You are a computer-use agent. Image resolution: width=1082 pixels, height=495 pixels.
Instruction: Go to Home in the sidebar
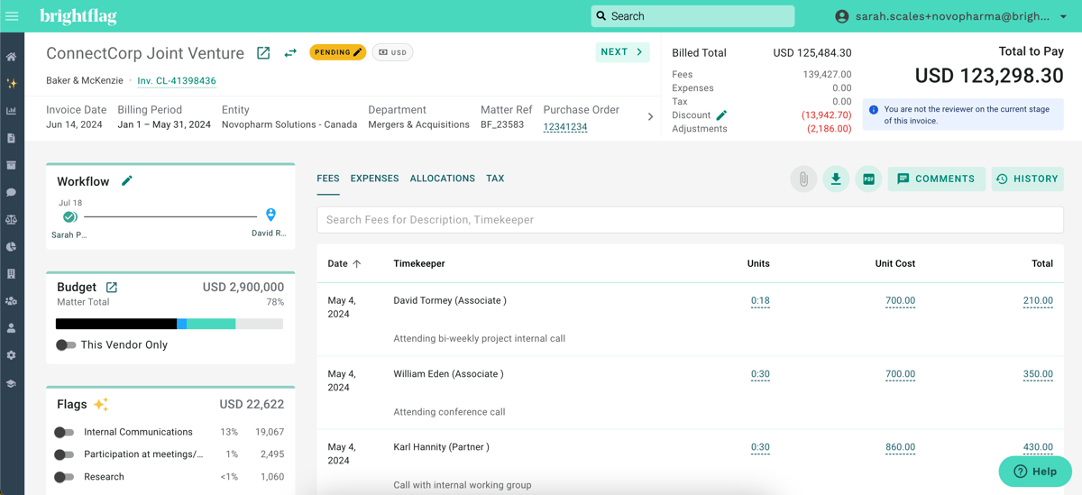pos(12,57)
